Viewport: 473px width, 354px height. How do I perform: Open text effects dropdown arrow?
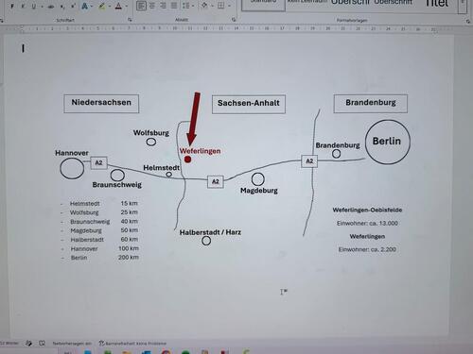click(93, 6)
